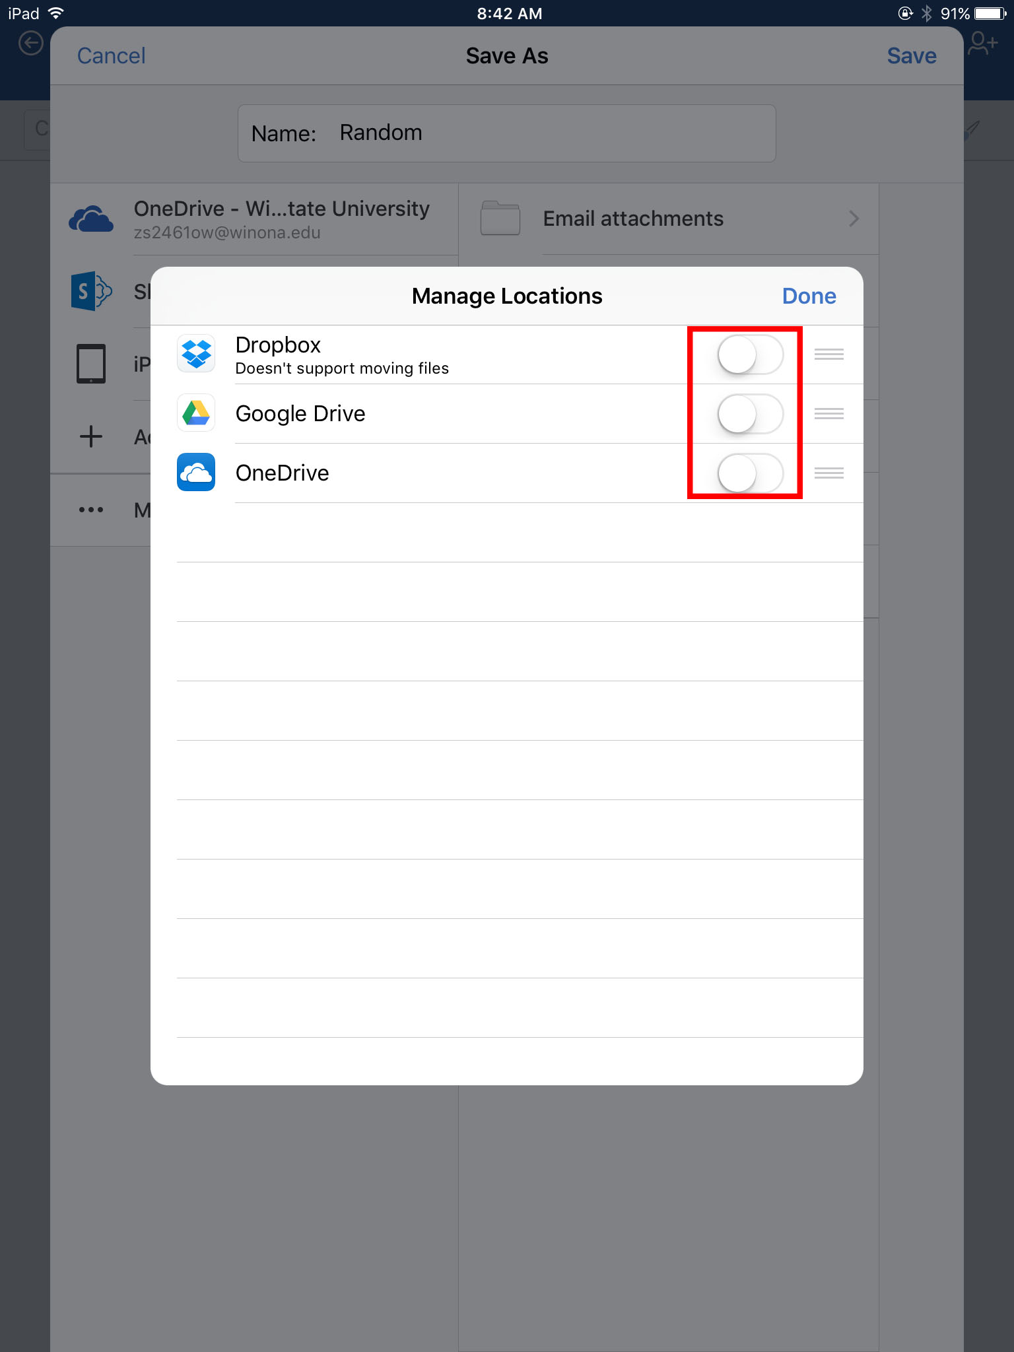Turn on the Google Drive switch

coord(750,414)
